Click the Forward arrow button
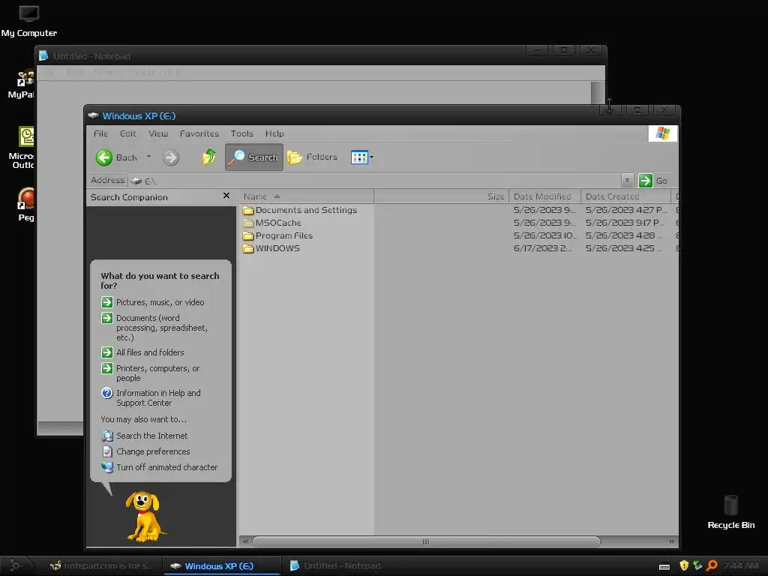The image size is (768, 576). (171, 157)
